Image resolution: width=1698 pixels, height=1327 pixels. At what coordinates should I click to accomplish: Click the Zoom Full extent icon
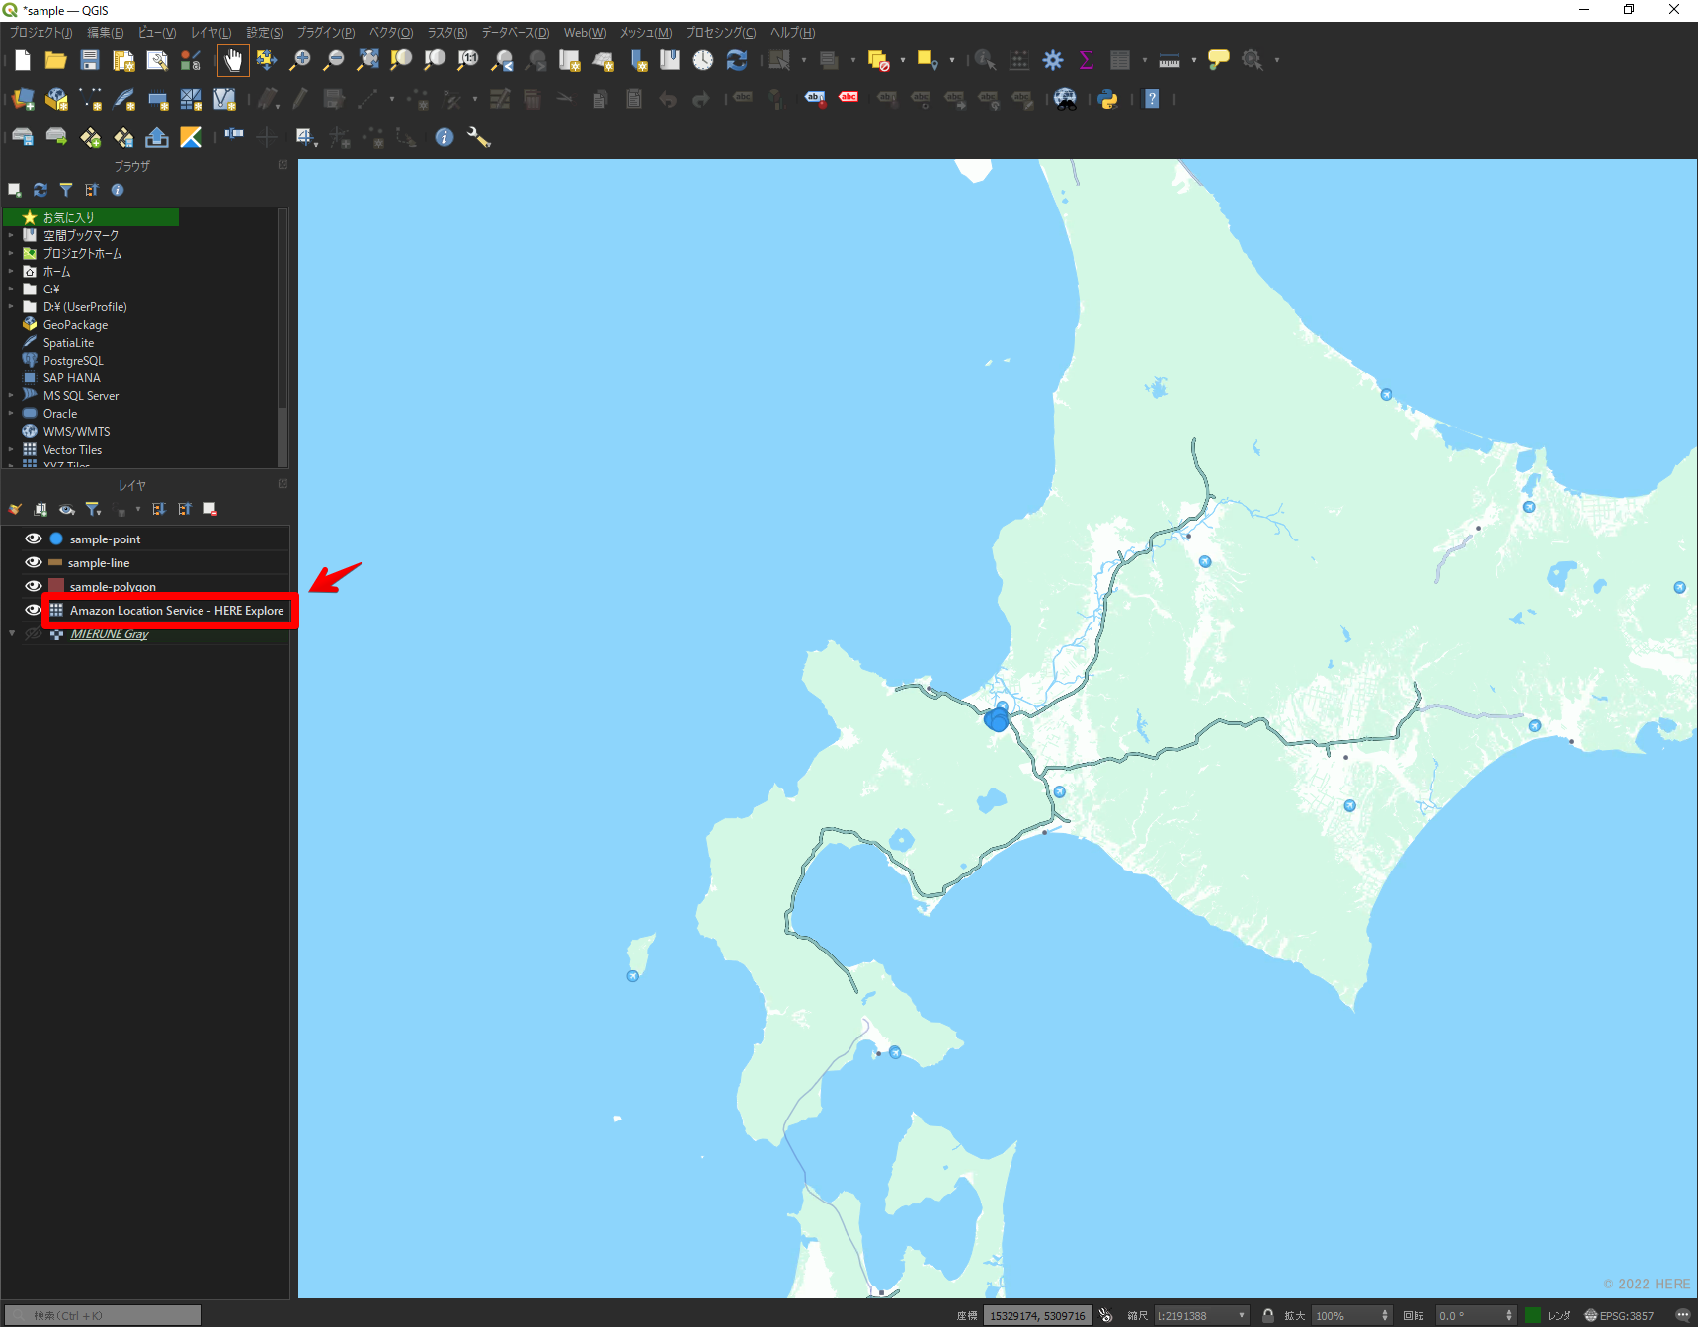point(367,60)
